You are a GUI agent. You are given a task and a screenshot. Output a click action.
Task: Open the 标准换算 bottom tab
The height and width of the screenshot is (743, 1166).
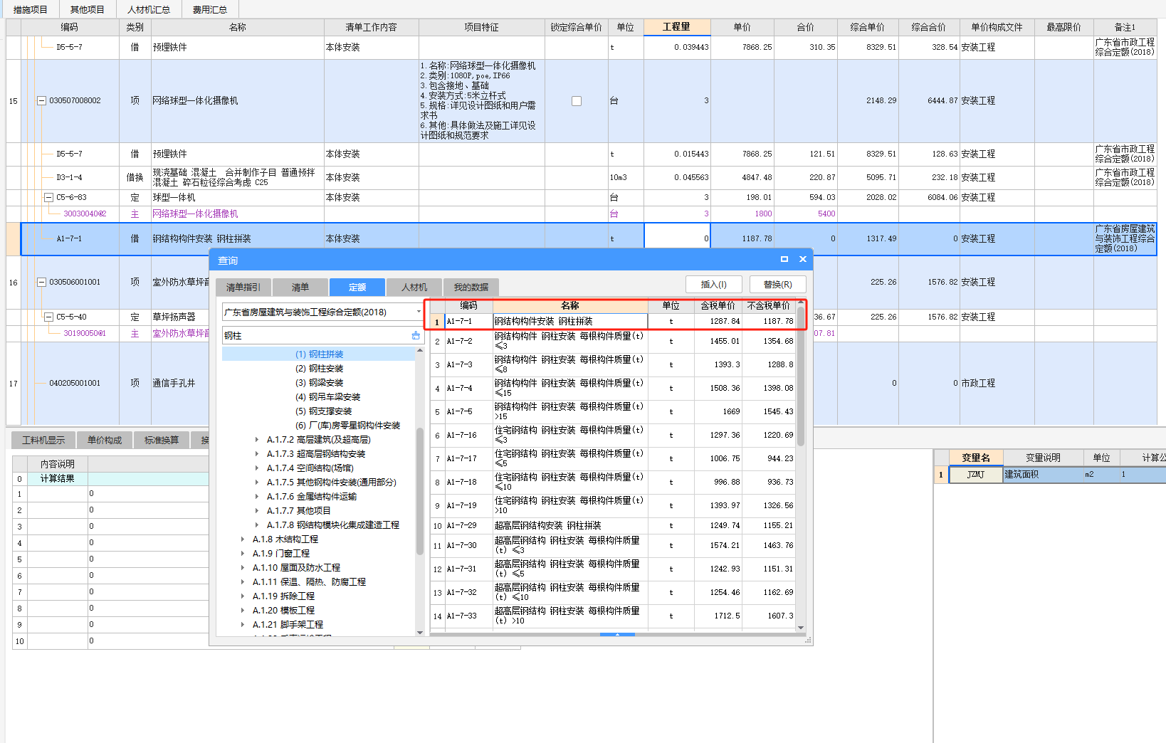click(x=162, y=441)
